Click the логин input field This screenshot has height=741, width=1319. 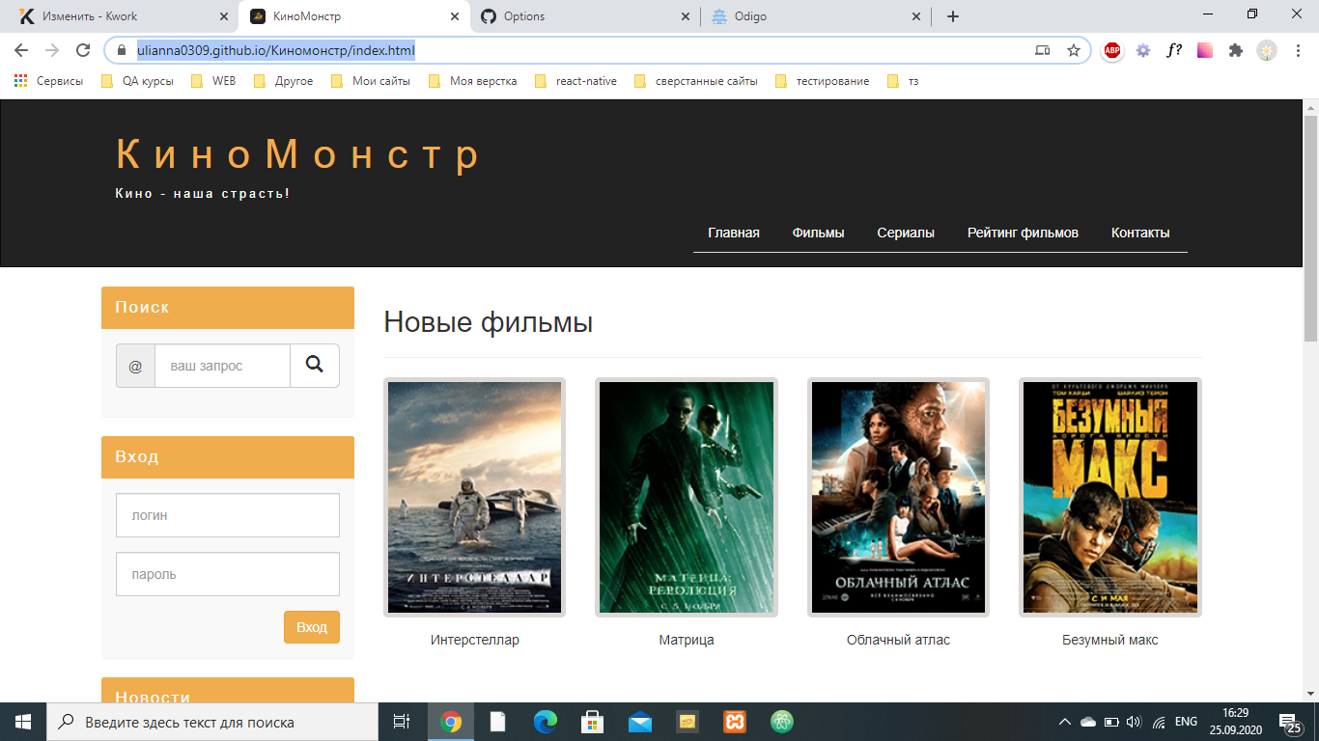(228, 515)
